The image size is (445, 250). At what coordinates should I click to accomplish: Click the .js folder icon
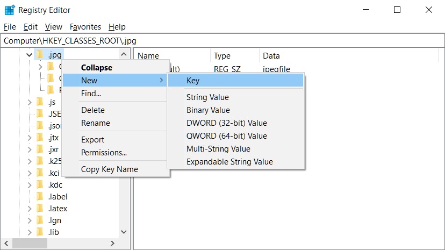pyautogui.click(x=40, y=102)
